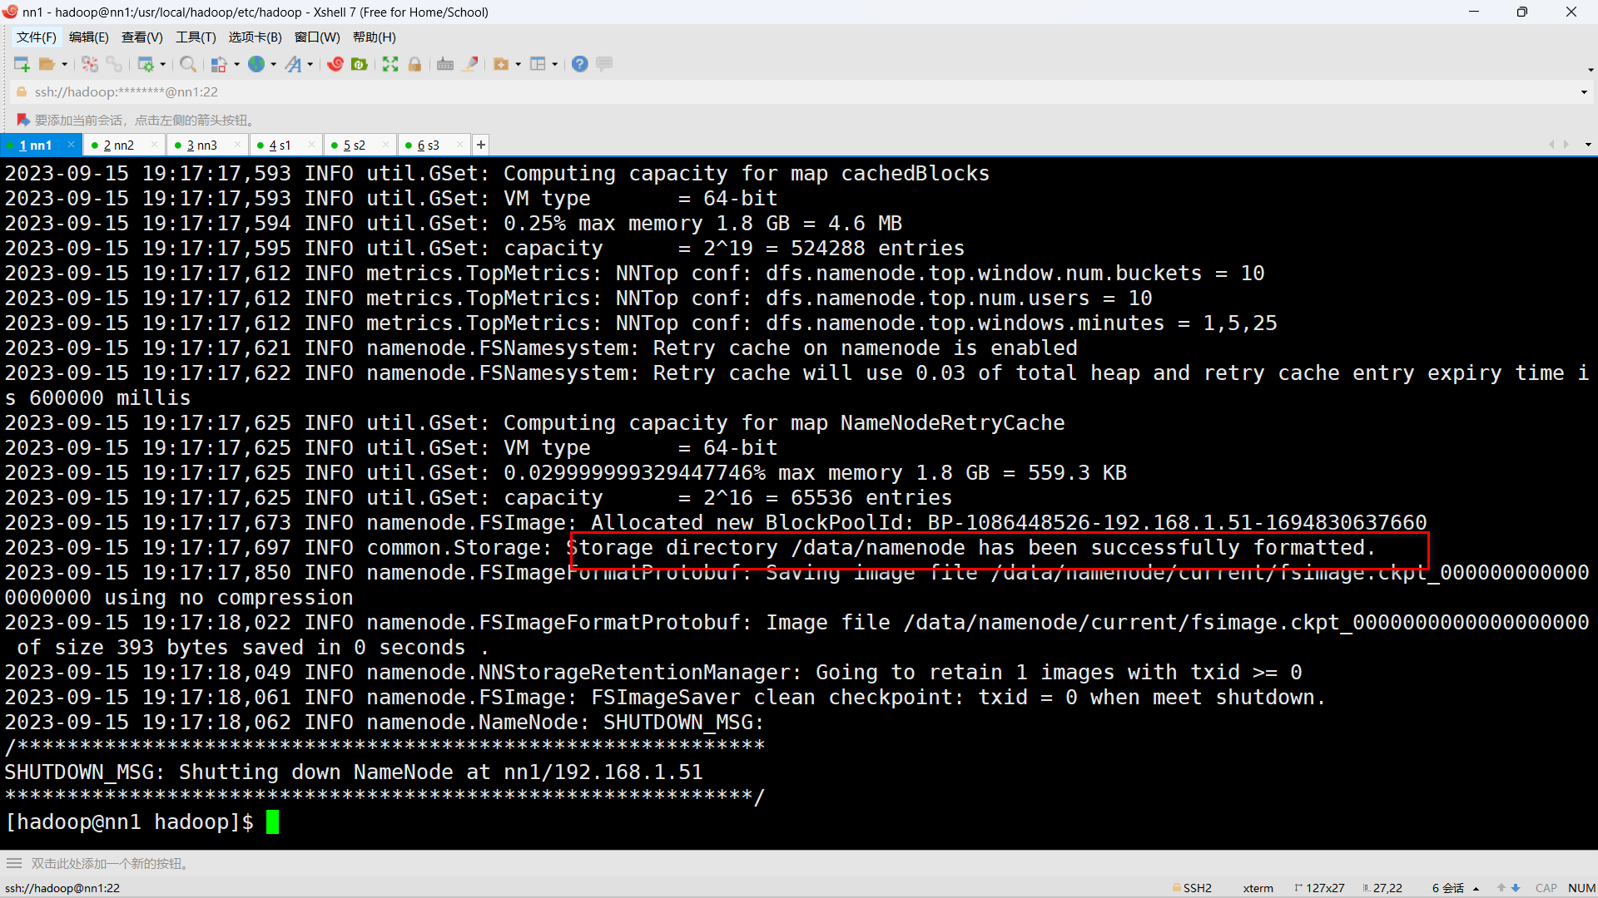Switch to the 5 s2 session tab
Image resolution: width=1598 pixels, height=898 pixels.
point(355,145)
